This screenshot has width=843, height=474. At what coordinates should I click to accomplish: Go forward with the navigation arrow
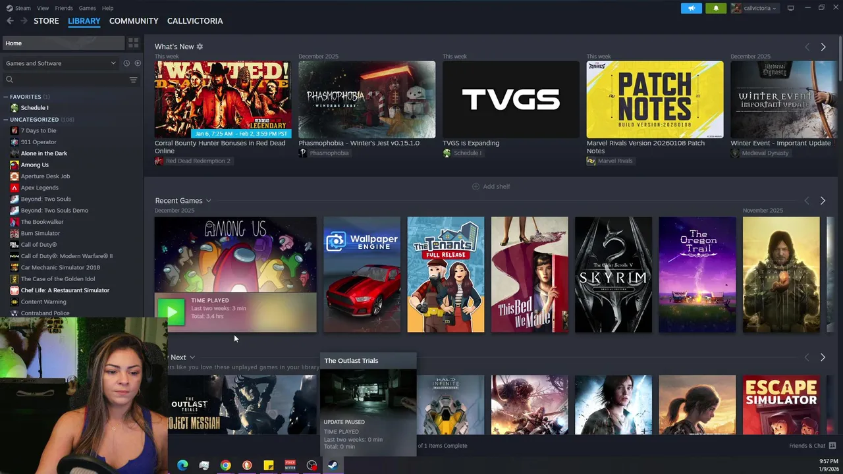24,21
